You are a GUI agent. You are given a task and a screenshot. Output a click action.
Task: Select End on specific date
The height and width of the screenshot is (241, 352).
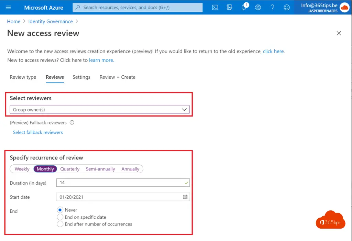(x=60, y=217)
